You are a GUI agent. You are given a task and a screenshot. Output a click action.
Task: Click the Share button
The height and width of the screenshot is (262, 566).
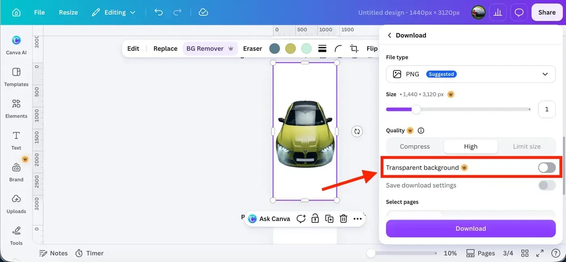tap(547, 13)
